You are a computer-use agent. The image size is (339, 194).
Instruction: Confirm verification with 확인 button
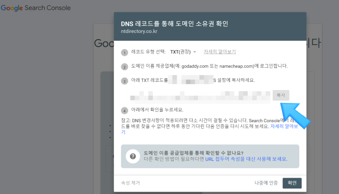[292, 183]
